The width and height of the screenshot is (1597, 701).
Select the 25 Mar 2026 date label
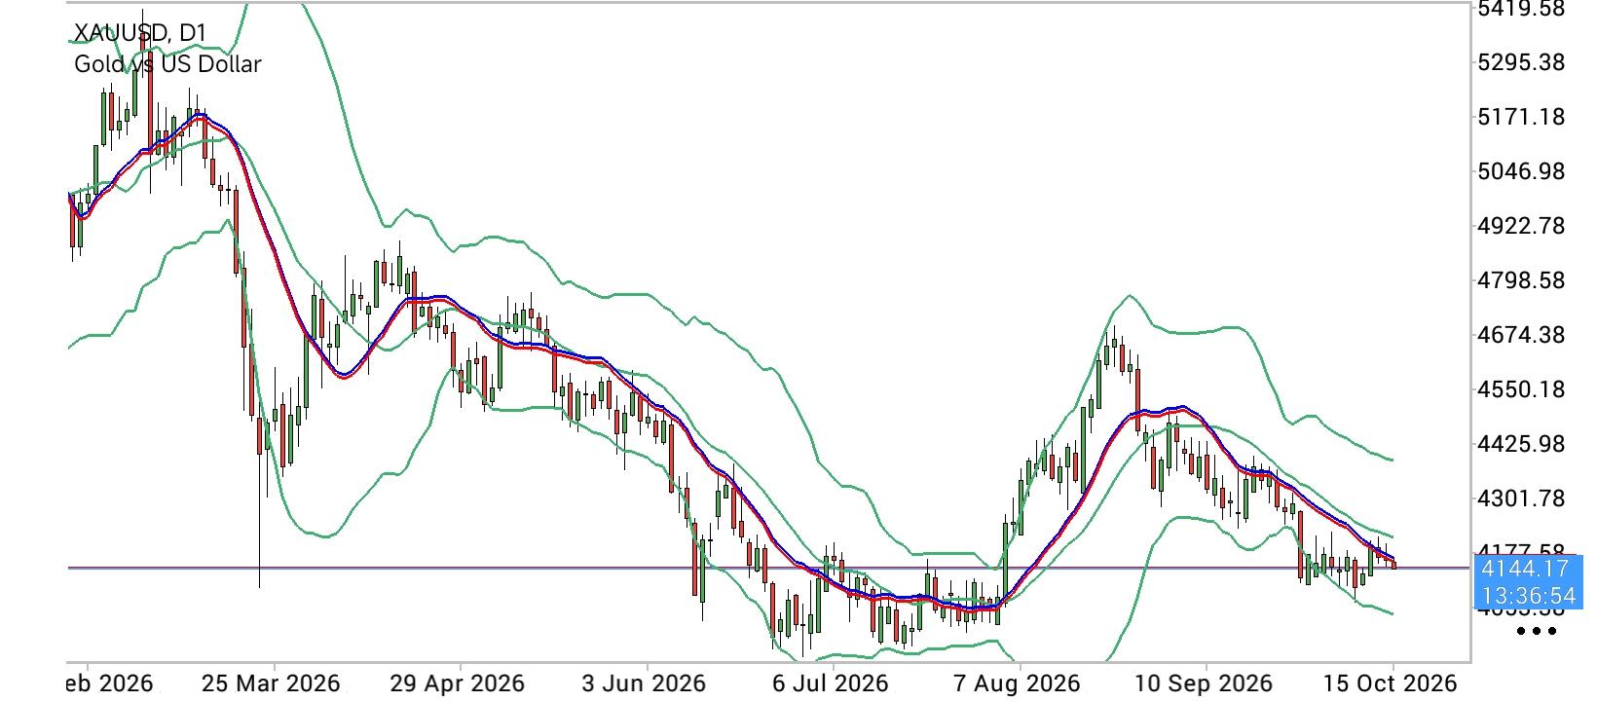[271, 683]
